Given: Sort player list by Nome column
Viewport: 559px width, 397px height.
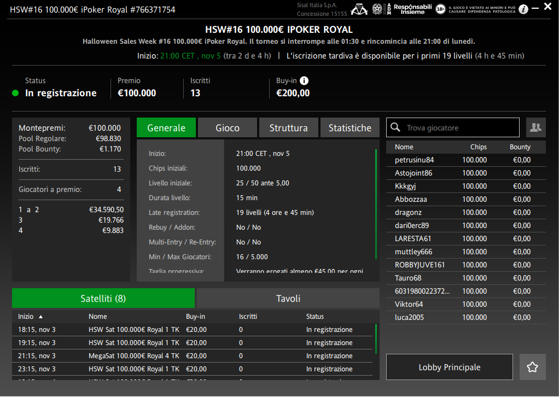Looking at the screenshot, I should tap(404, 147).
